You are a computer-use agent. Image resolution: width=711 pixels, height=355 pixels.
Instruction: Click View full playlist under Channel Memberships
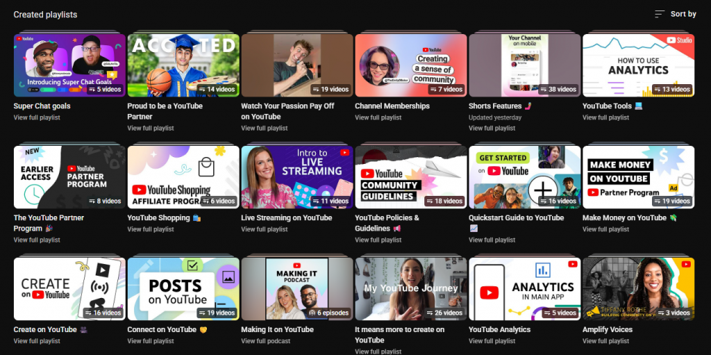(378, 117)
